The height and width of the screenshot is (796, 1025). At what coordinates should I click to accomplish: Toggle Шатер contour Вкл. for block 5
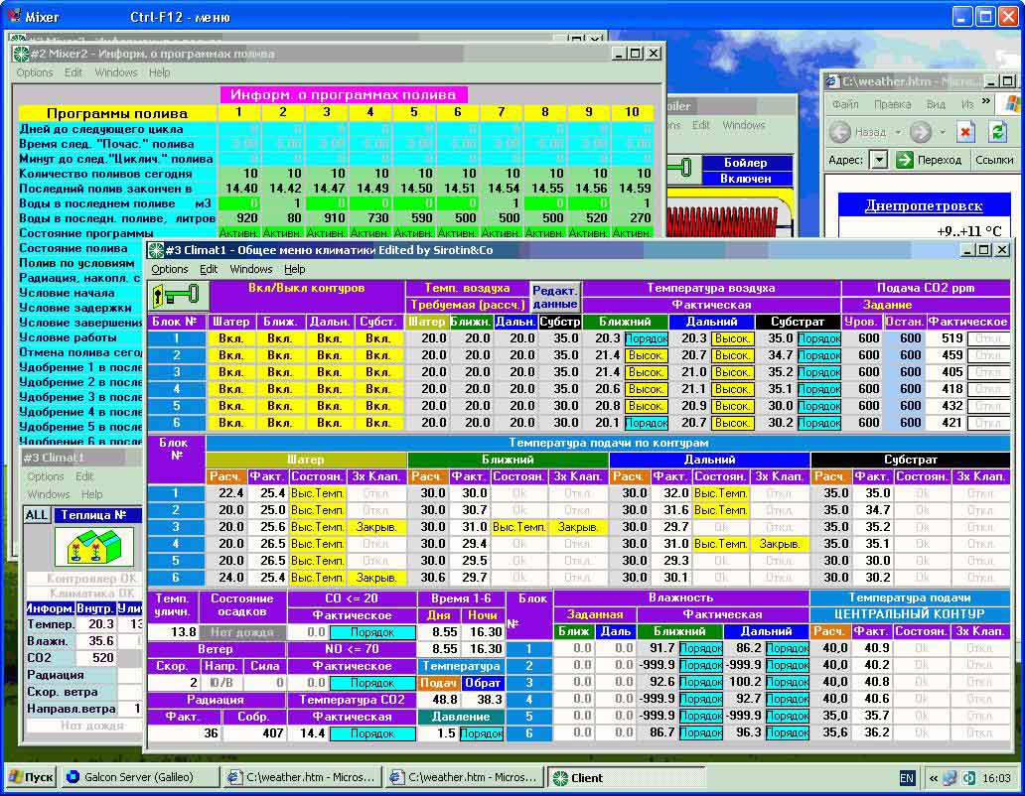230,406
